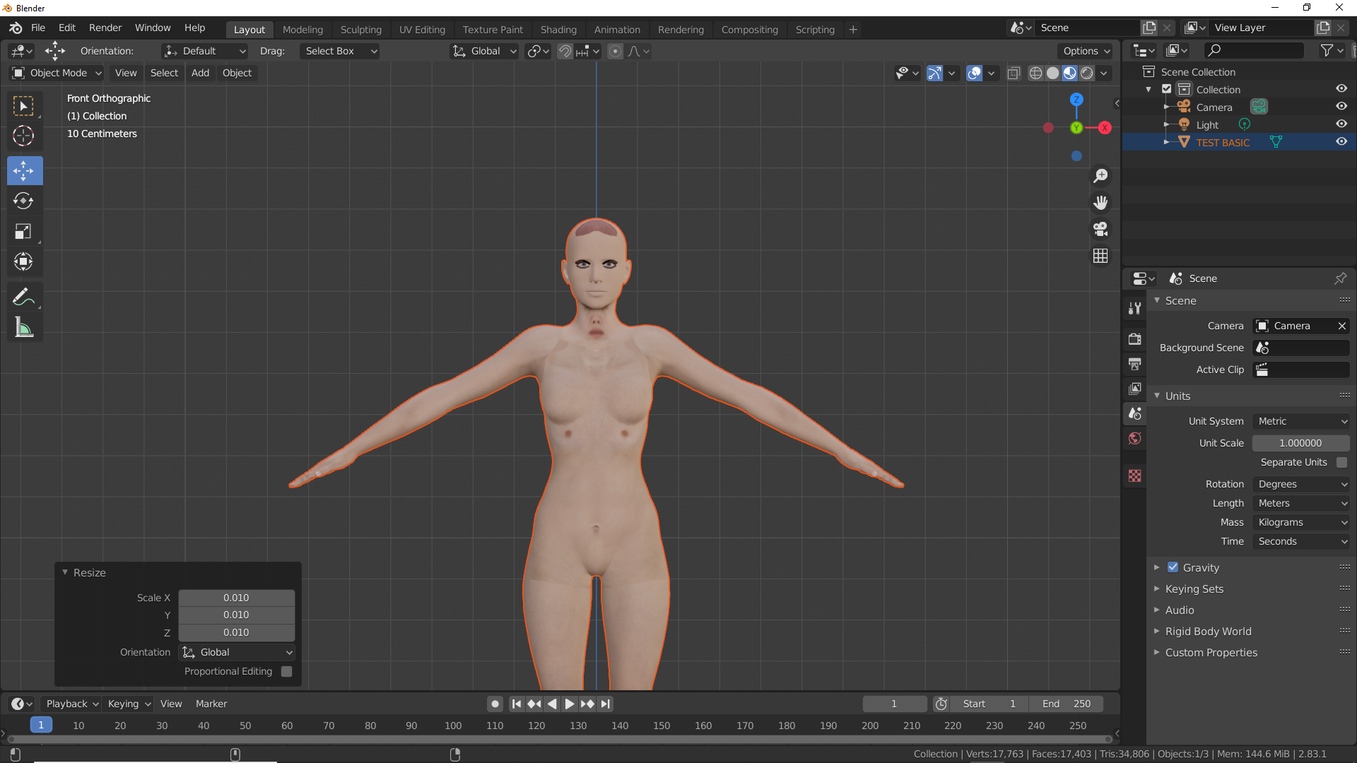The height and width of the screenshot is (763, 1357).
Task: Disable the Gravity checkbox
Action: (1173, 567)
